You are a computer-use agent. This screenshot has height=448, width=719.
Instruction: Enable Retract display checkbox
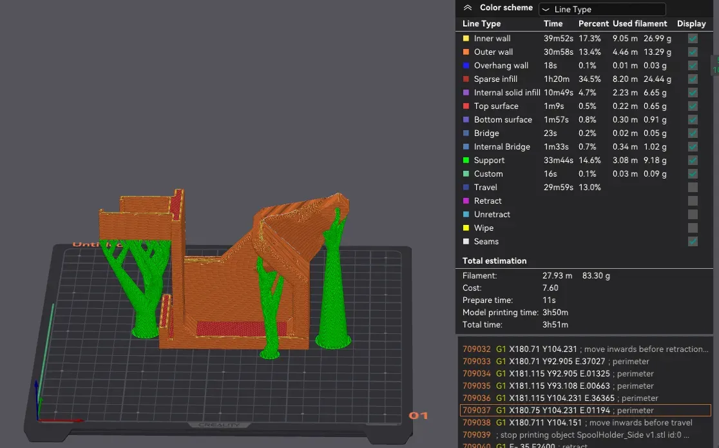(x=693, y=201)
